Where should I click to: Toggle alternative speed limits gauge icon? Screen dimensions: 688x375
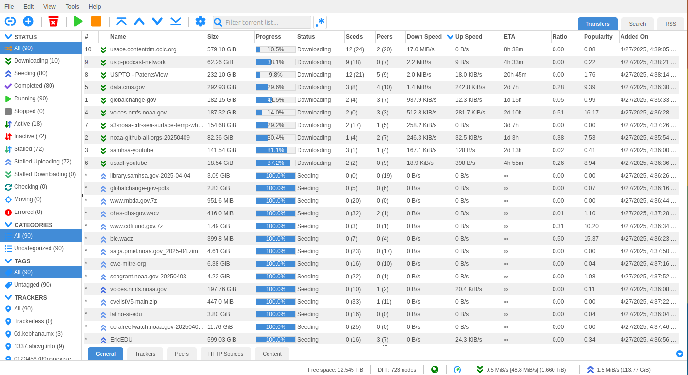[x=457, y=370]
